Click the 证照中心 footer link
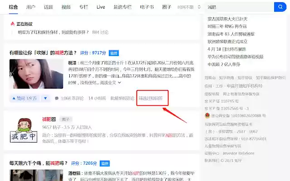Image resolution: width=290 pixels, height=181 pixels. tap(212, 153)
